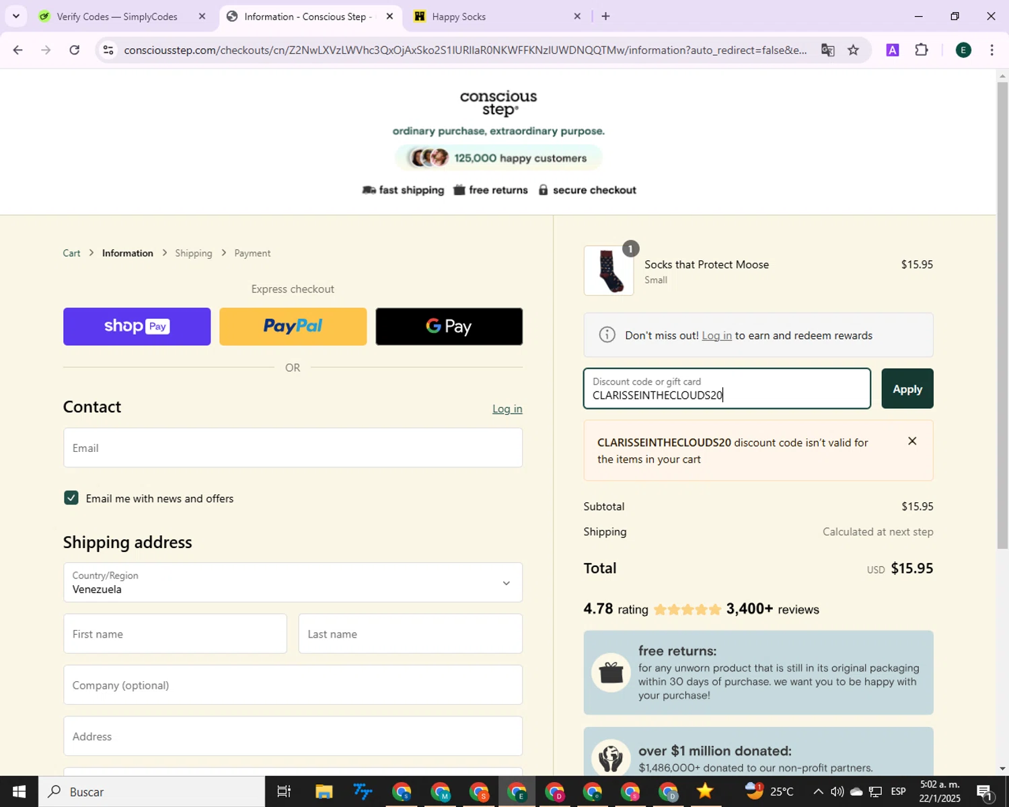Viewport: 1009px width, 807px height.
Task: Show hidden system tray icons
Action: click(818, 792)
